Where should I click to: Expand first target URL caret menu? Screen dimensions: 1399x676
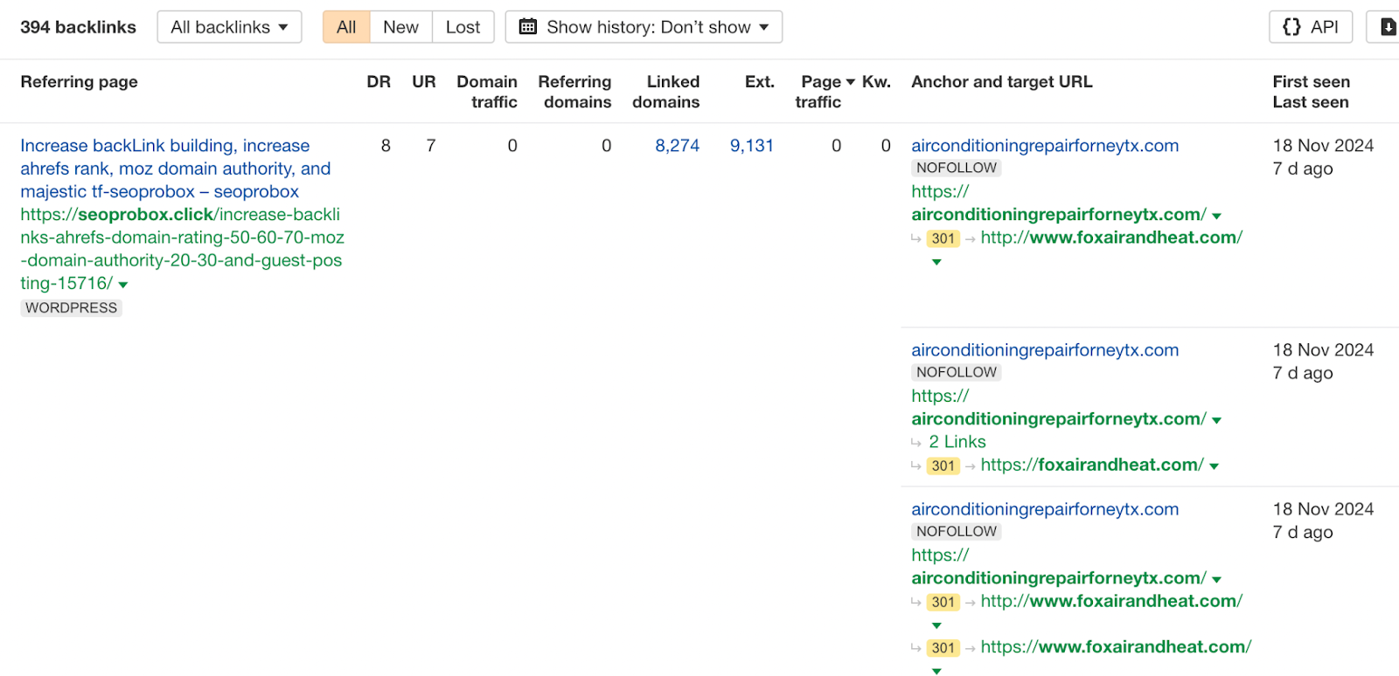(1217, 216)
